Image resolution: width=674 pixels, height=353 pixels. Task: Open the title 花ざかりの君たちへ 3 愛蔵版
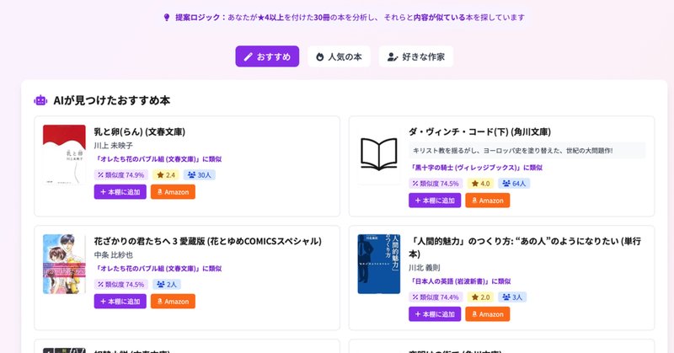point(207,241)
